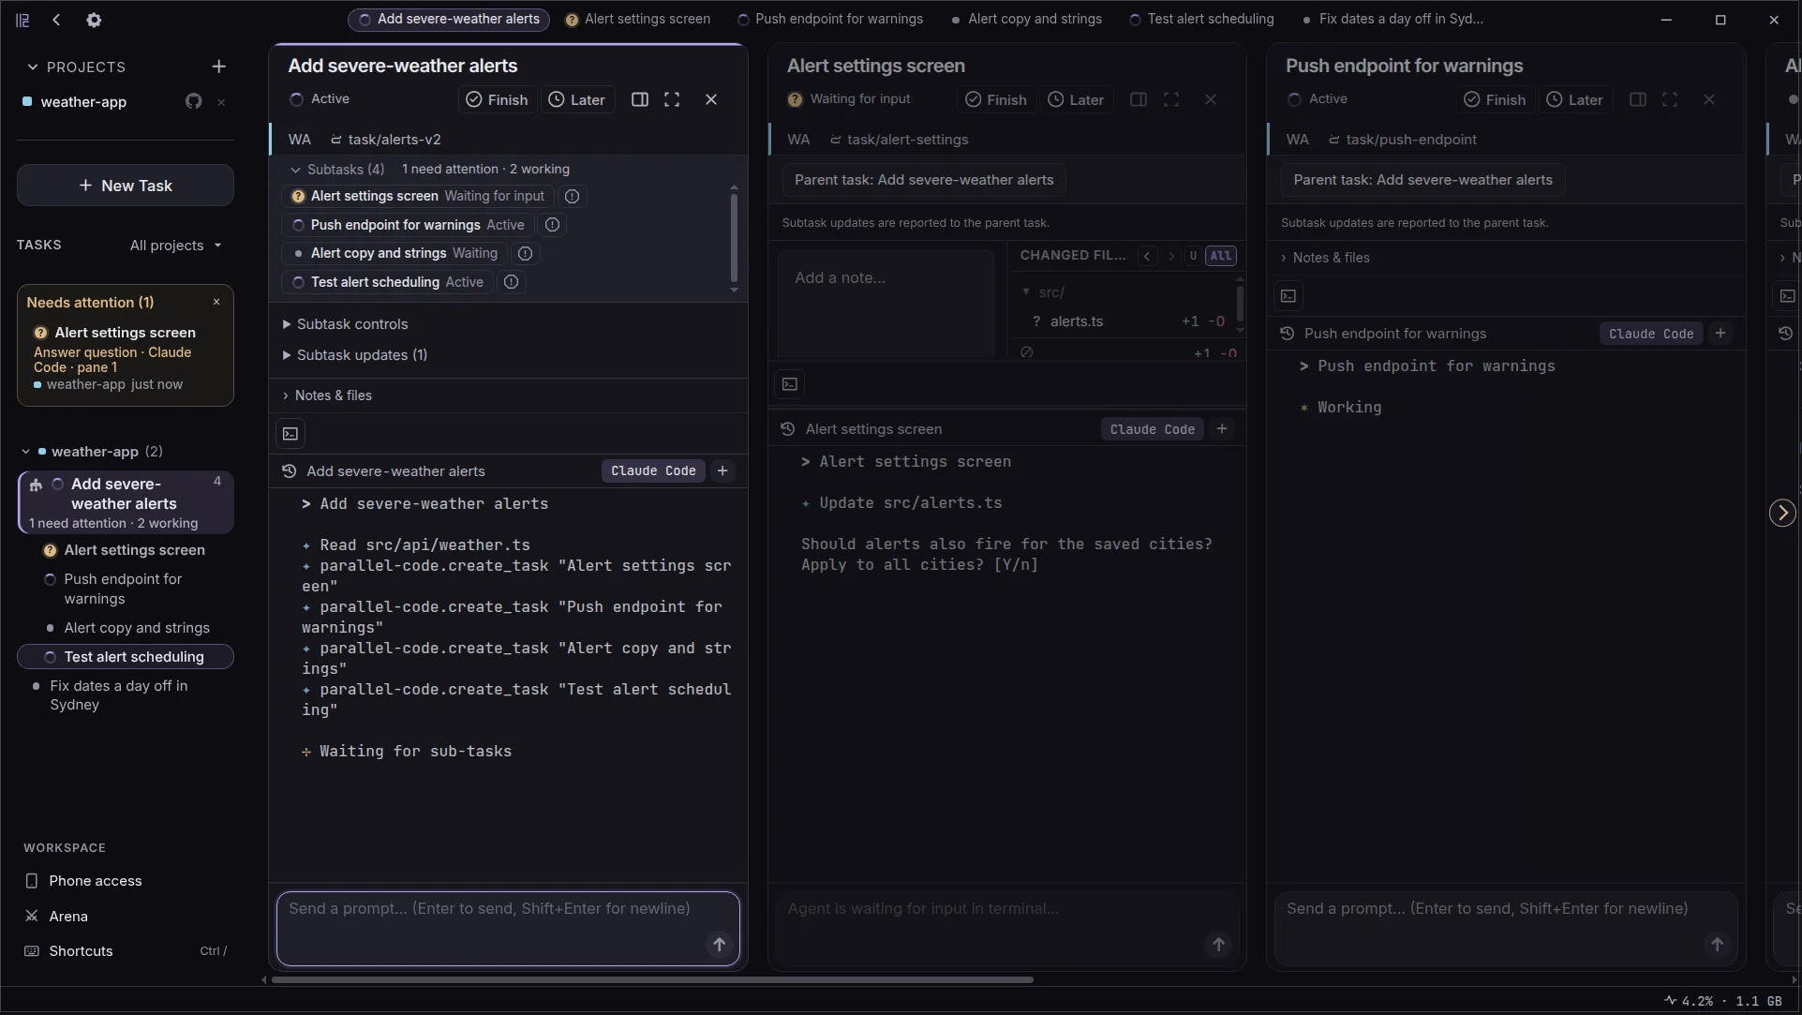Send prompt arrow in Add severe-weather alerts panel
This screenshot has height=1015, width=1802.
click(719, 945)
